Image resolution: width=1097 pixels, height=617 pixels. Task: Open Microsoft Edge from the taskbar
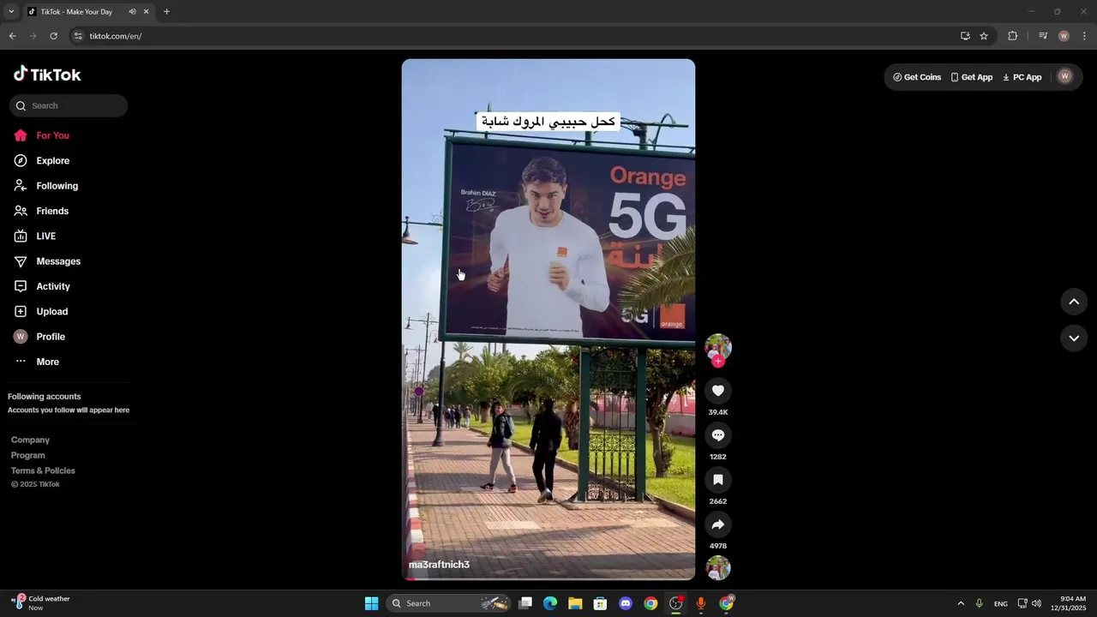[550, 603]
